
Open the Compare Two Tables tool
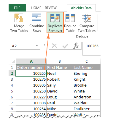coord(87,23)
